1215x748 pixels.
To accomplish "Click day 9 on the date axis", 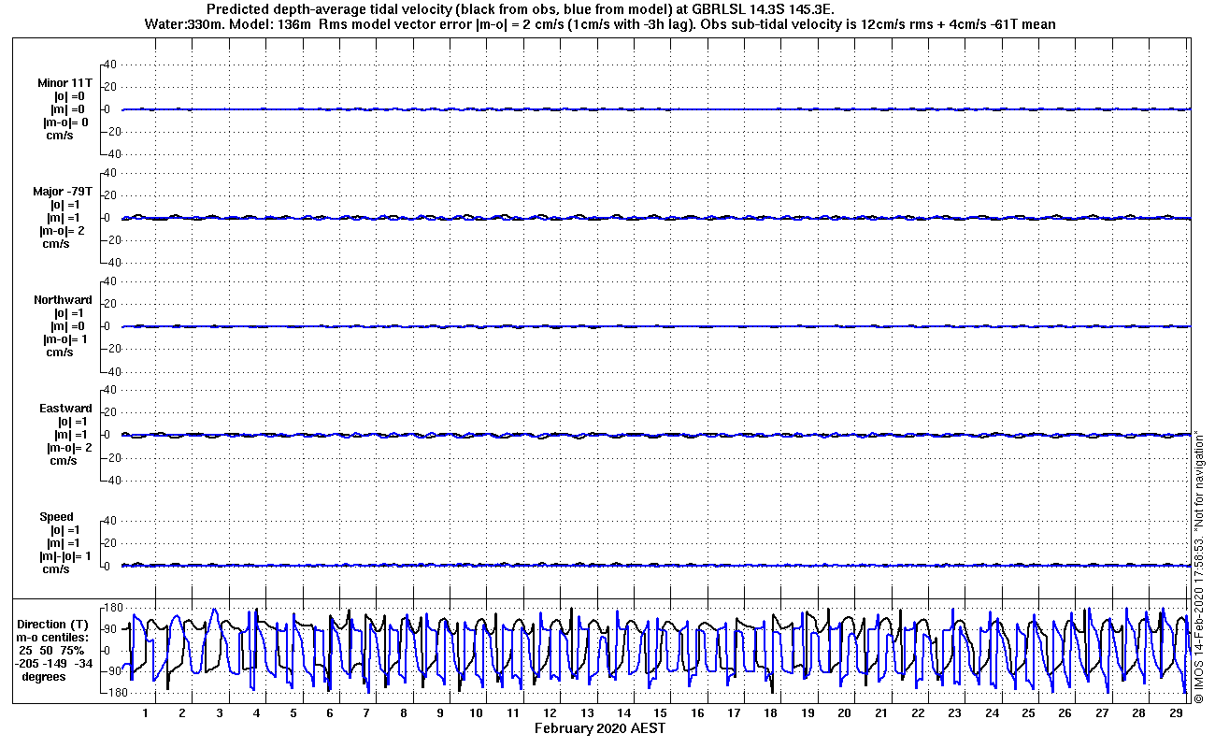I will 440,713.
